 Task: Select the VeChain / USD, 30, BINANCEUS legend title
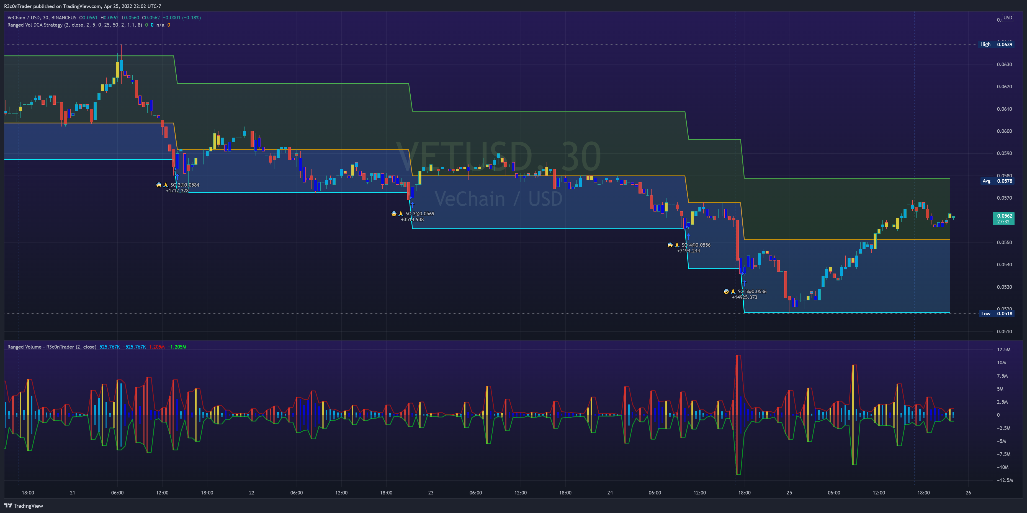coord(42,17)
